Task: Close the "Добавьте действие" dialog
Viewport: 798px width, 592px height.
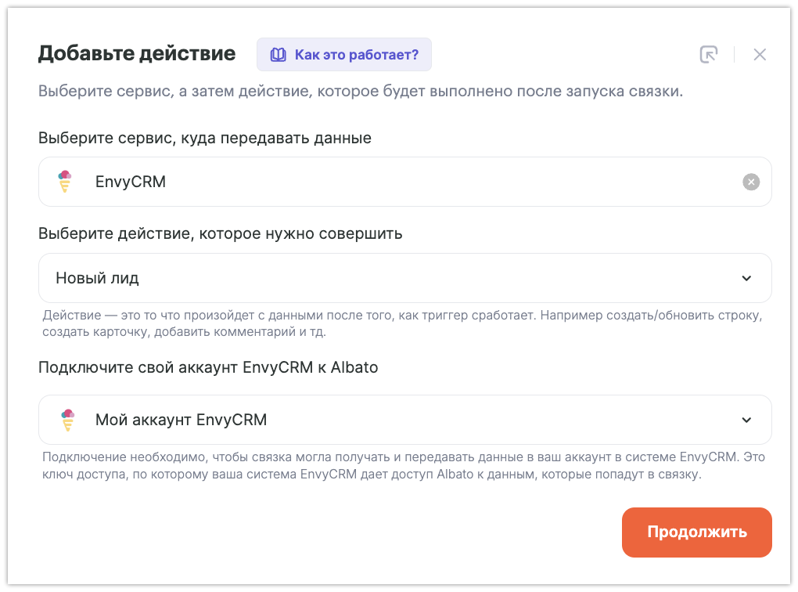Action: point(760,54)
